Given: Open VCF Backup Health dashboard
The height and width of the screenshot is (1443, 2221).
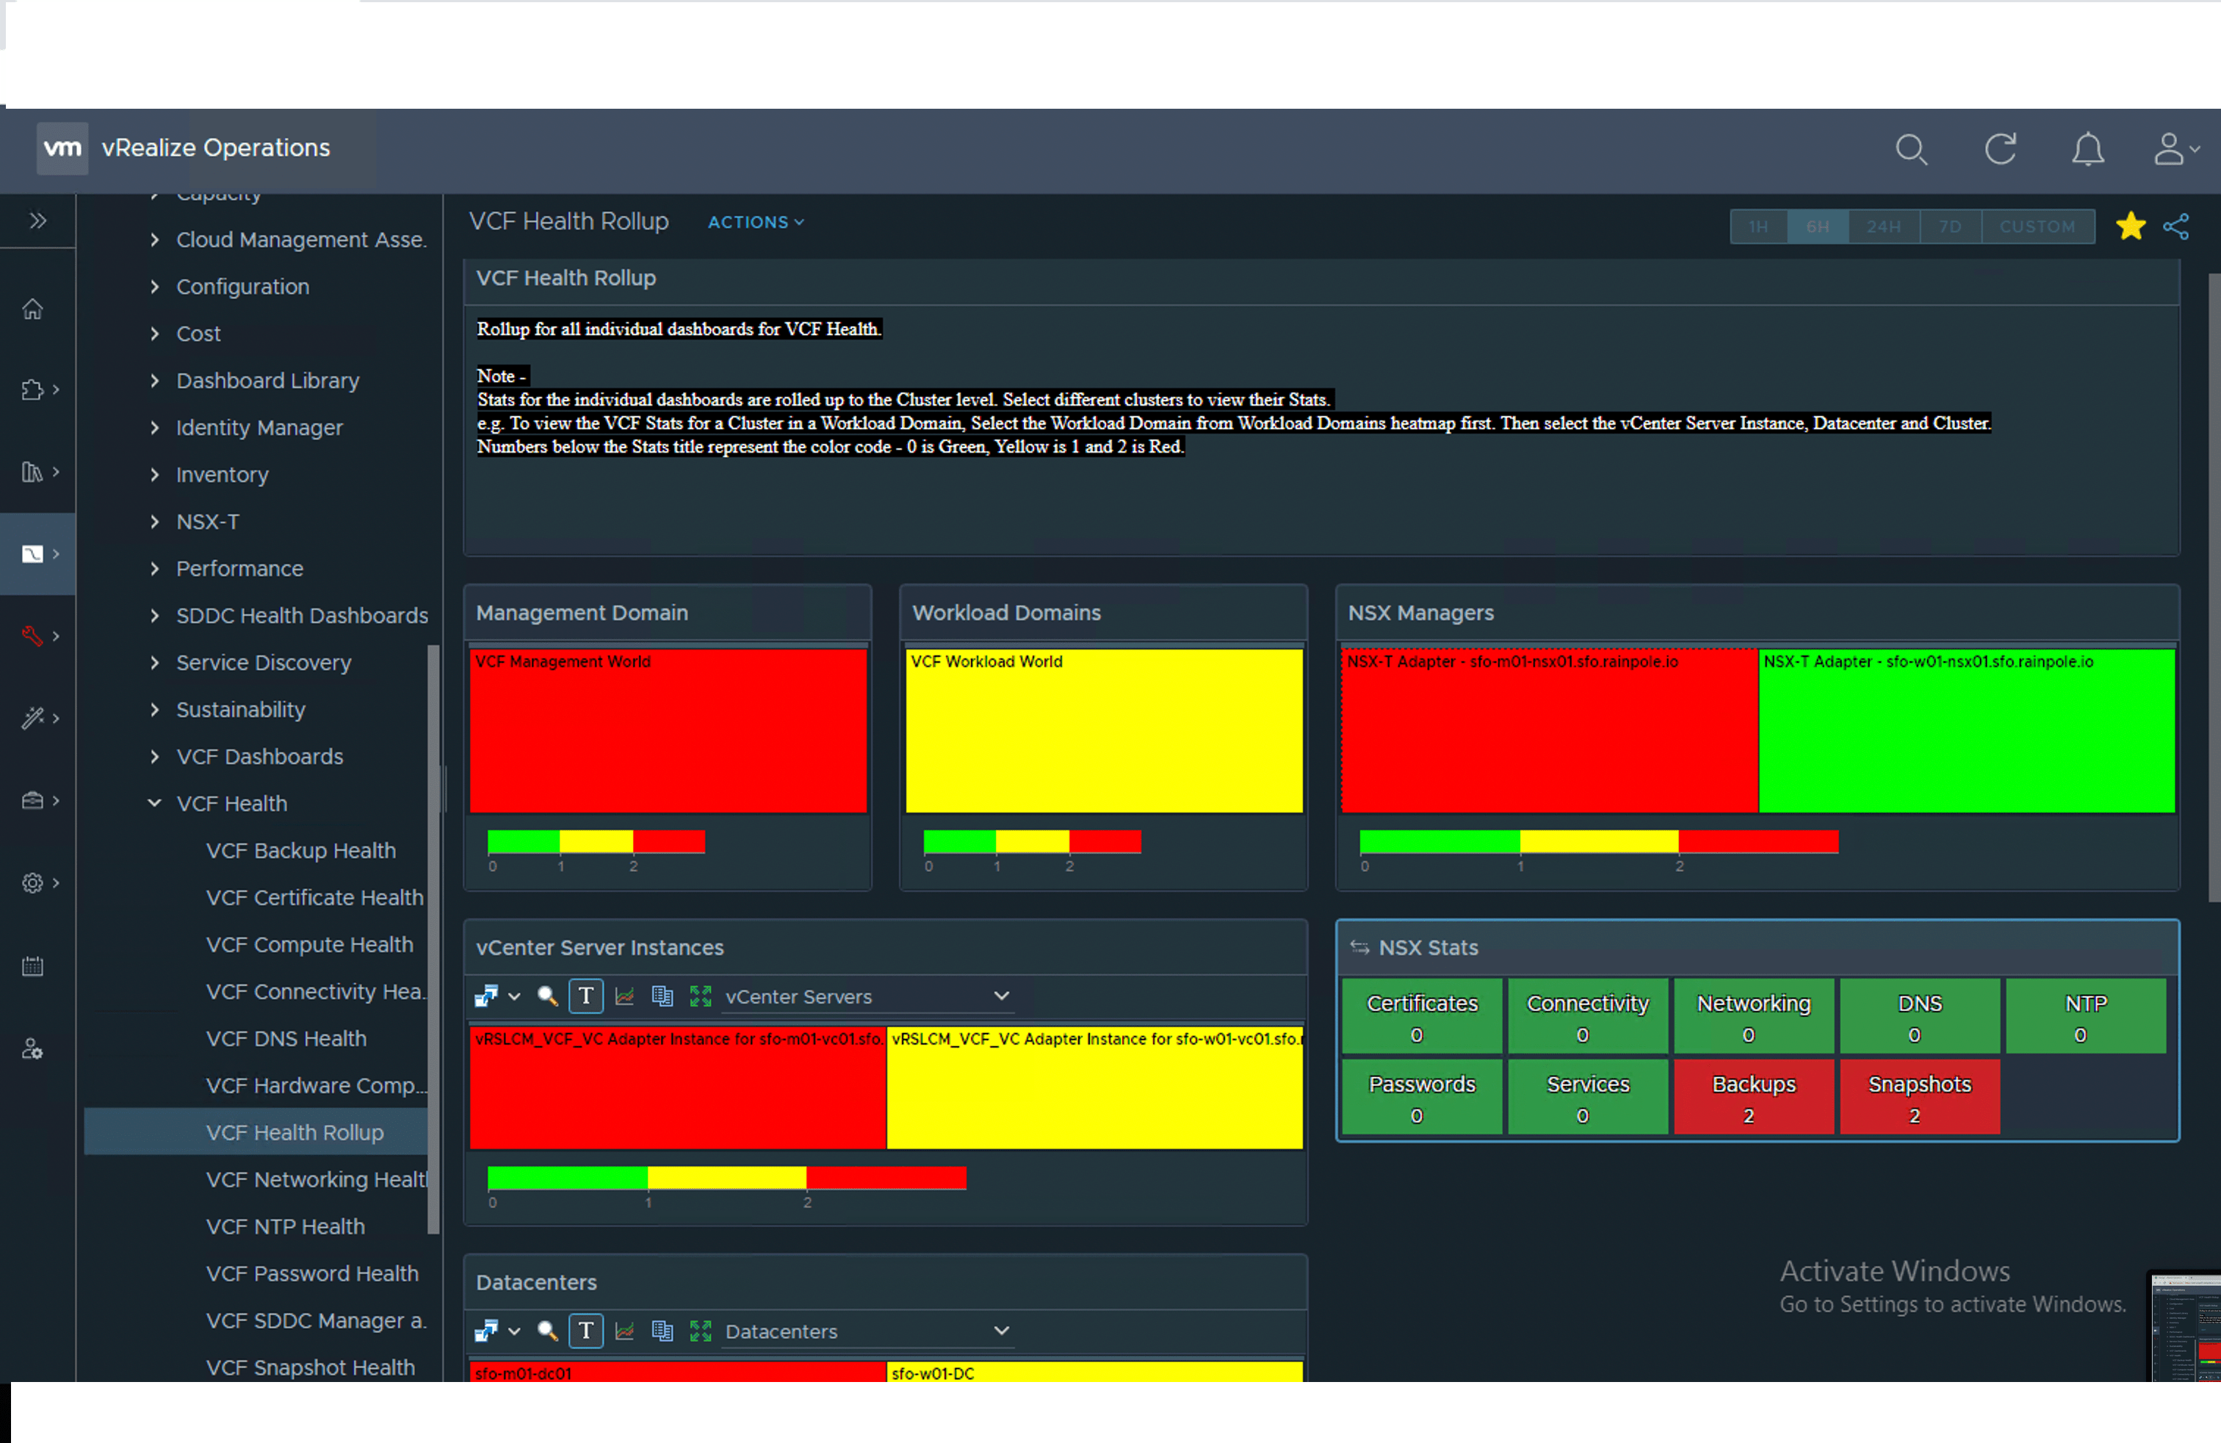Looking at the screenshot, I should pos(300,850).
